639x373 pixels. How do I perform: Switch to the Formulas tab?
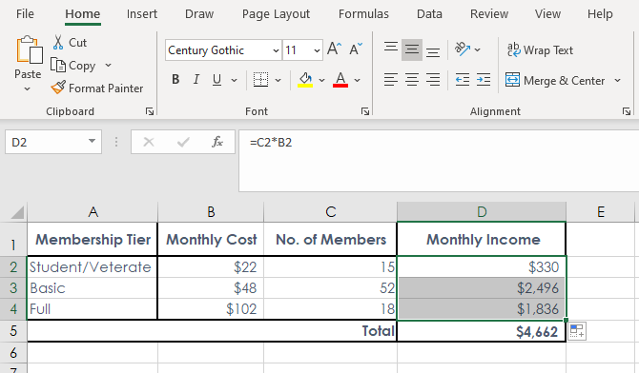(x=363, y=14)
